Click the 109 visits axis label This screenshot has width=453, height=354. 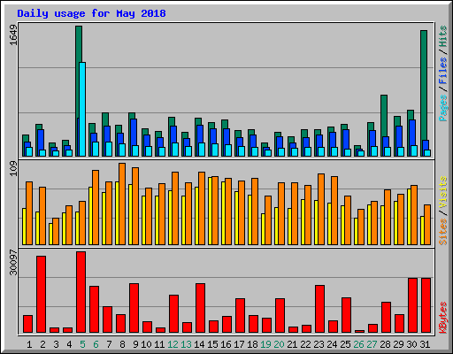click(13, 169)
